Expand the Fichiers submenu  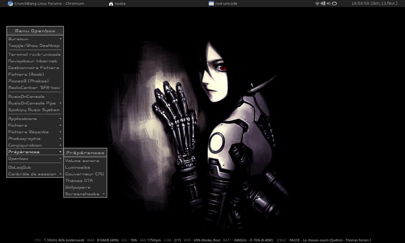tap(35, 125)
